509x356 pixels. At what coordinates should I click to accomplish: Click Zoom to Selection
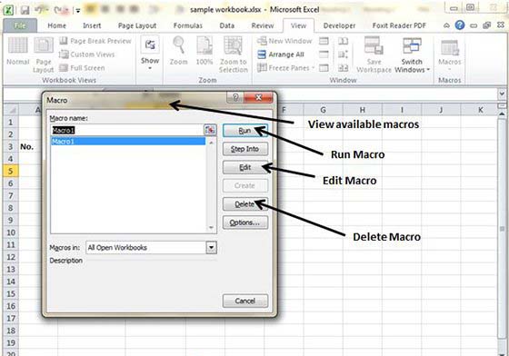(x=233, y=54)
